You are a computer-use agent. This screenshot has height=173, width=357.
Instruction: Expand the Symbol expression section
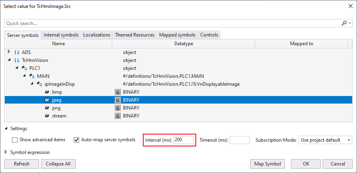coord(6,152)
